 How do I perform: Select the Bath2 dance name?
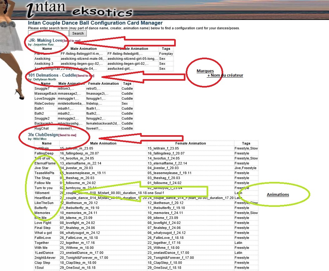39,113
